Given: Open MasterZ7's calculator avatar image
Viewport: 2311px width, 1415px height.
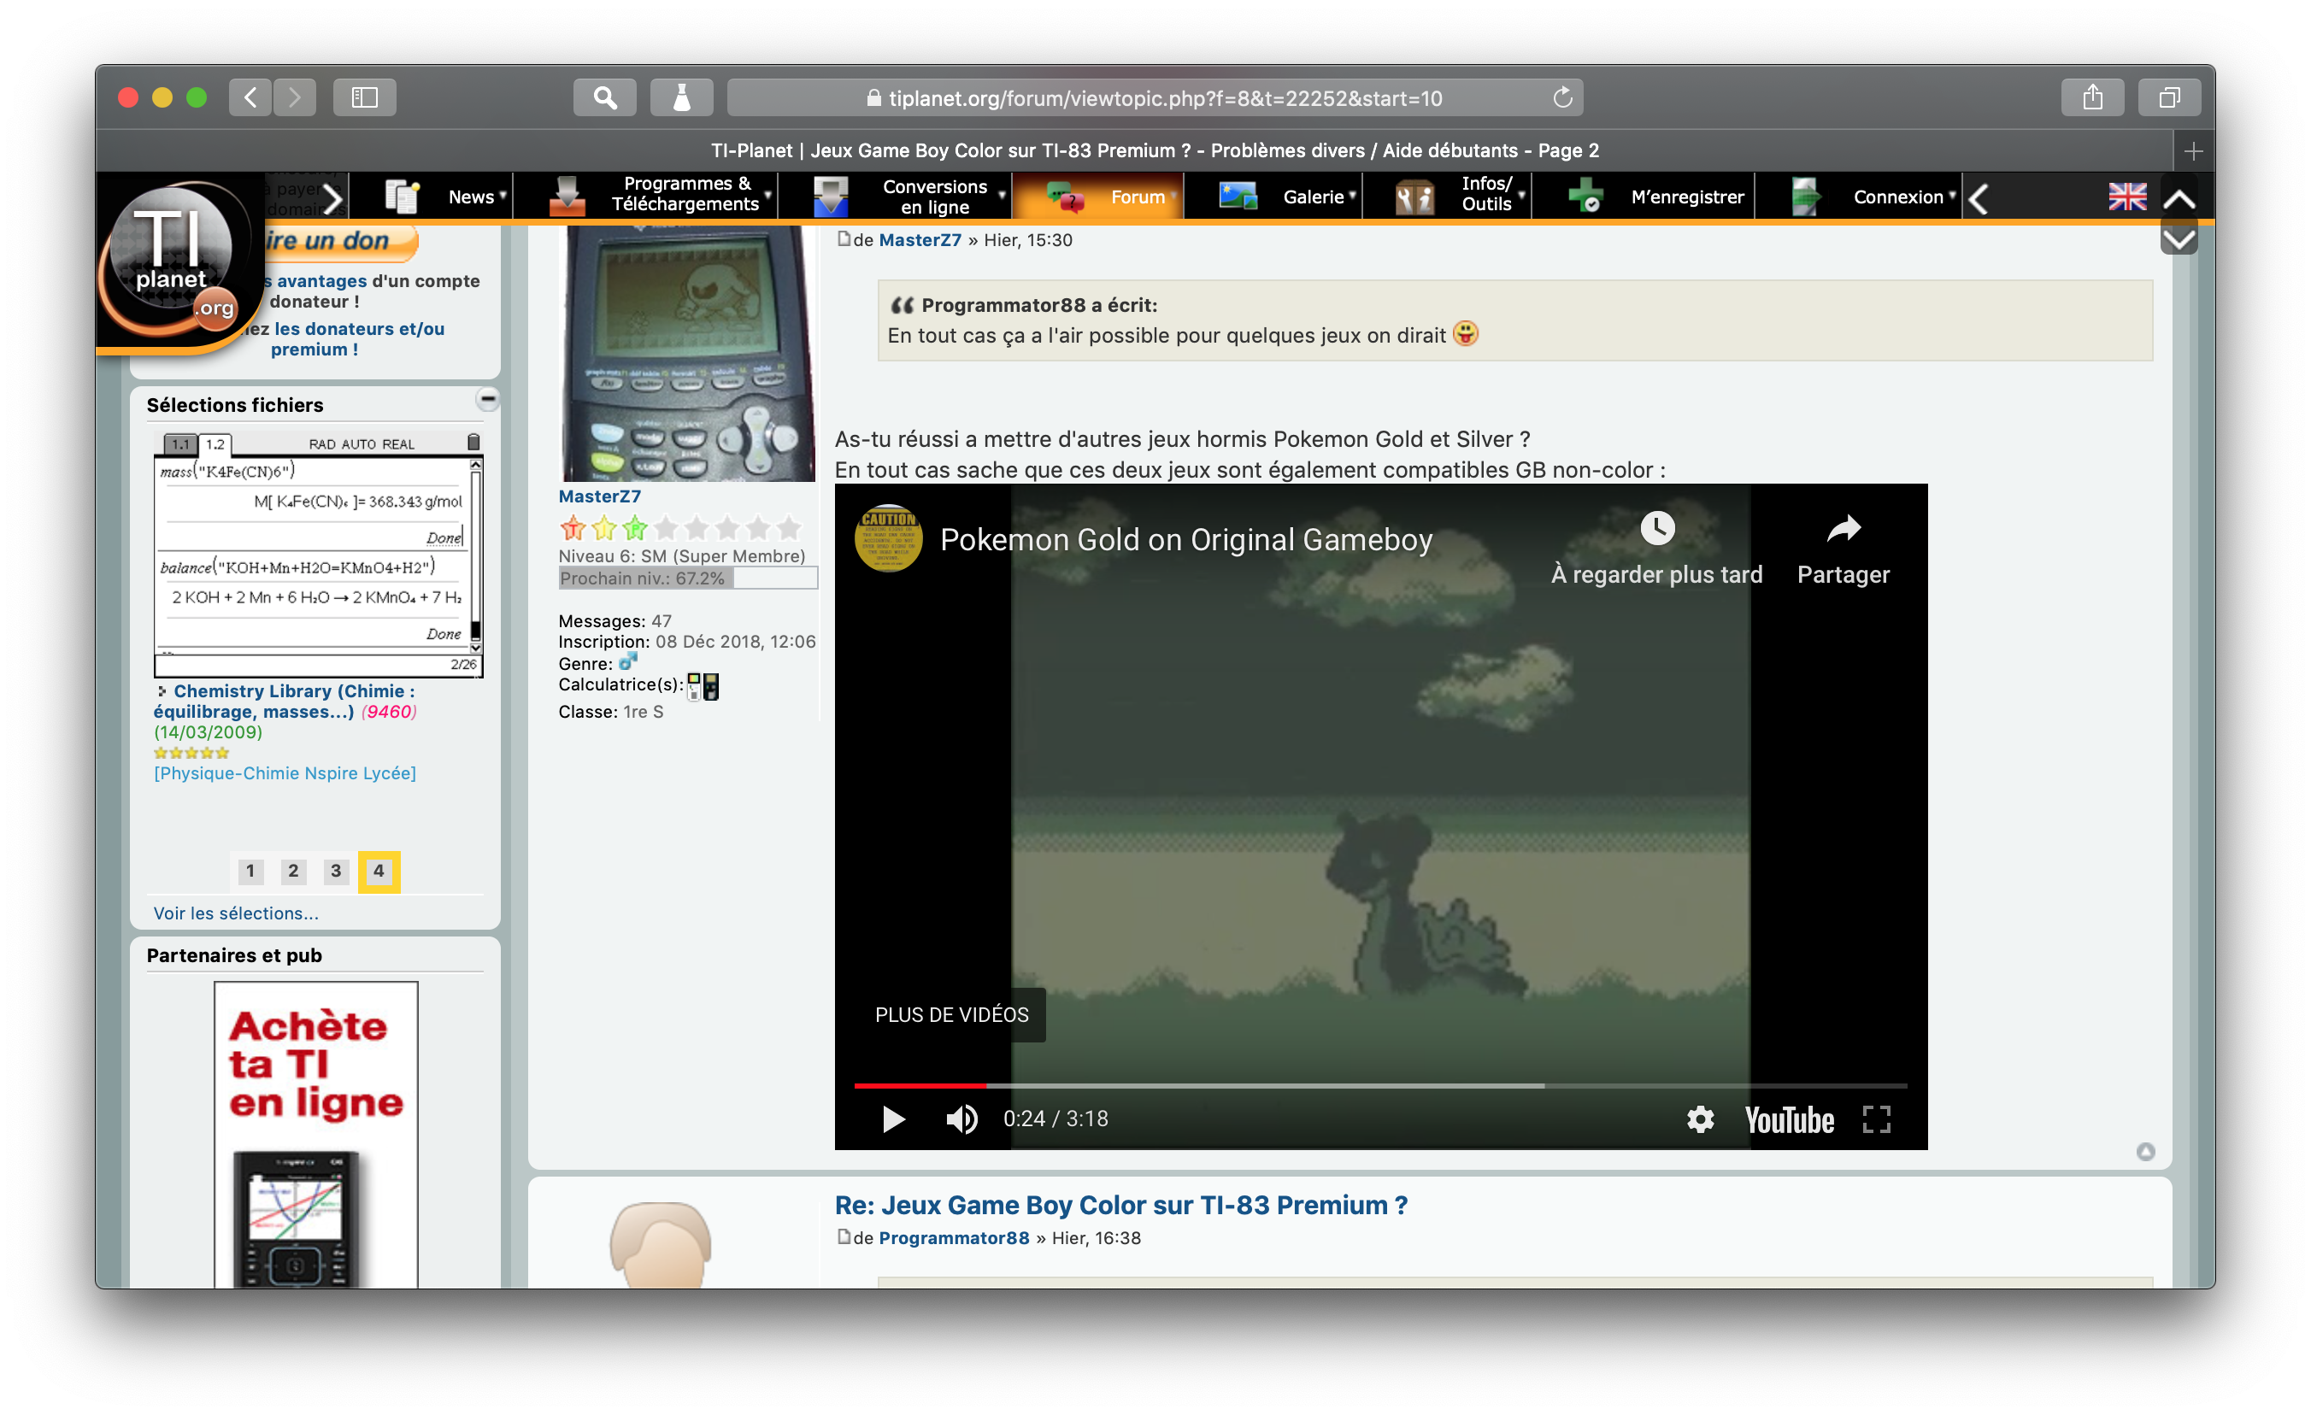Looking at the screenshot, I should [688, 354].
